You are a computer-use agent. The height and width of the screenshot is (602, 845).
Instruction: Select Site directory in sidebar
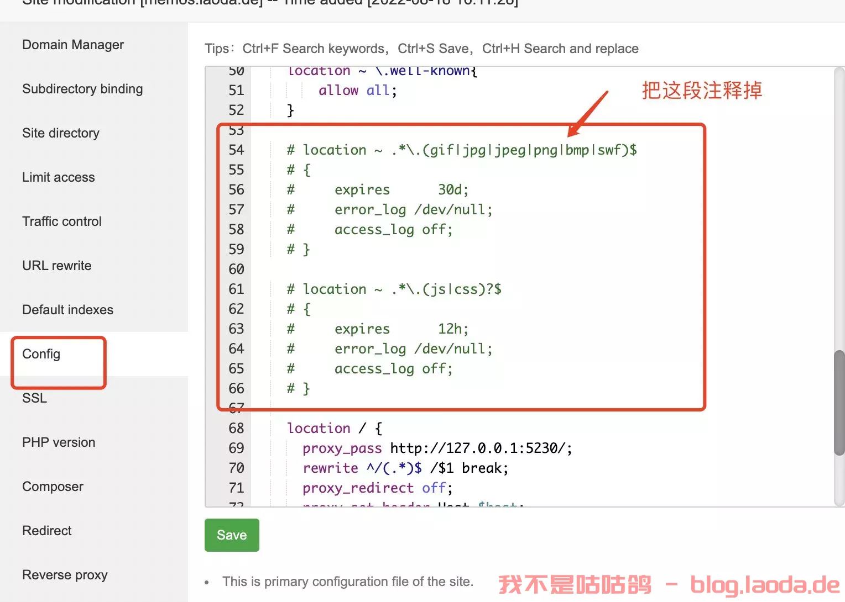pyautogui.click(x=61, y=133)
